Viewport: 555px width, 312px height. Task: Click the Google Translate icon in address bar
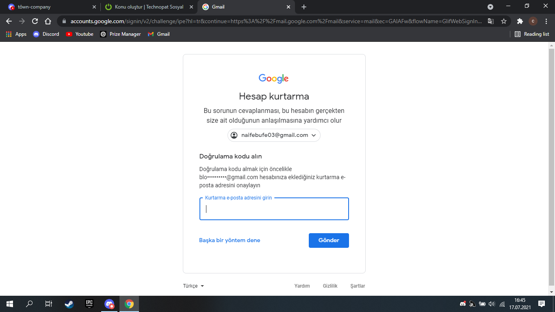pyautogui.click(x=491, y=21)
